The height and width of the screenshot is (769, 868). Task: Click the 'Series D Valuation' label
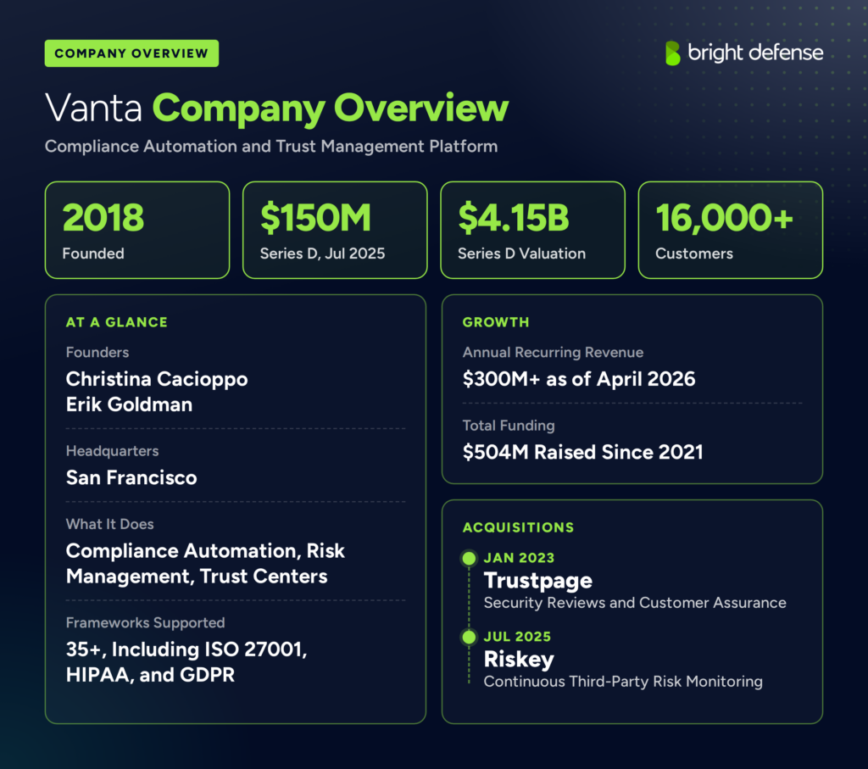tap(521, 253)
